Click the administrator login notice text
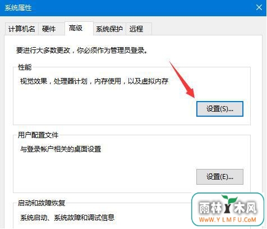 [82, 51]
